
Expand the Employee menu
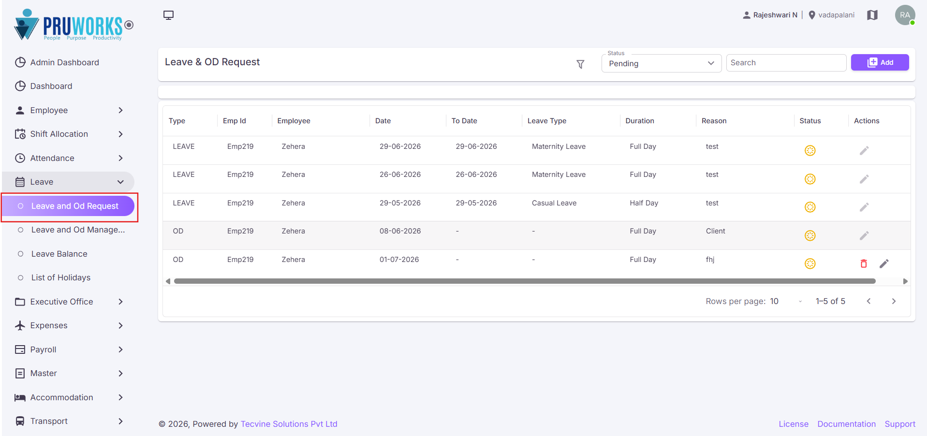(68, 110)
